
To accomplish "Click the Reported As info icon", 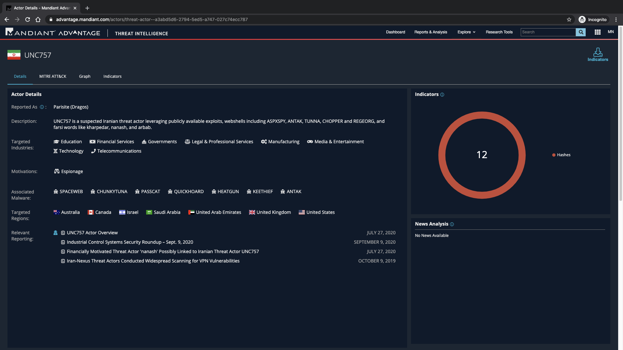I will [42, 107].
